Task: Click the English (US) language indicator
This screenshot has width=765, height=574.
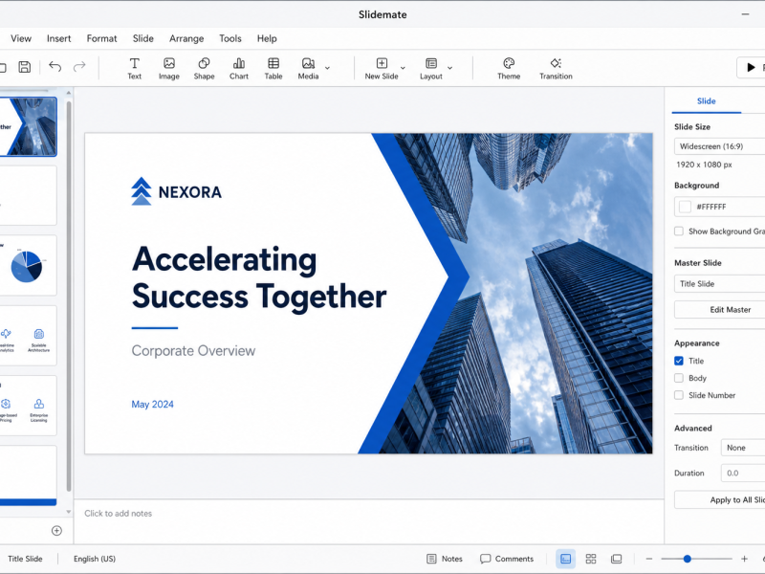Action: tap(95, 559)
